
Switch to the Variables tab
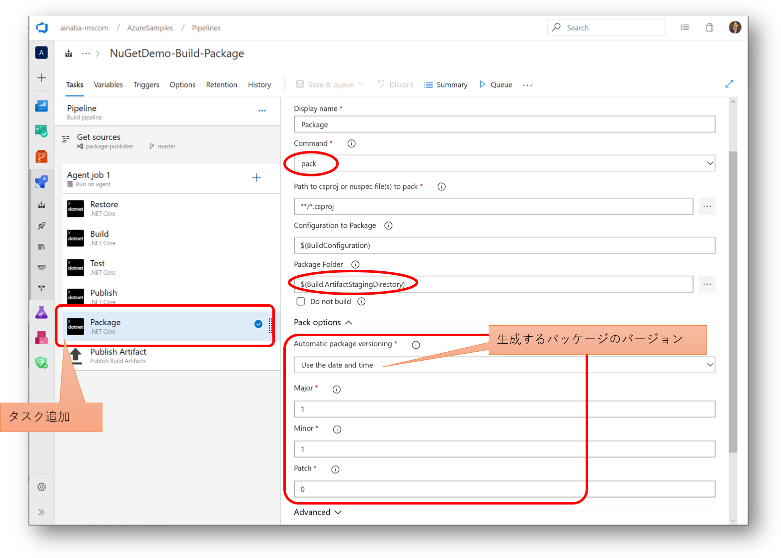click(108, 85)
